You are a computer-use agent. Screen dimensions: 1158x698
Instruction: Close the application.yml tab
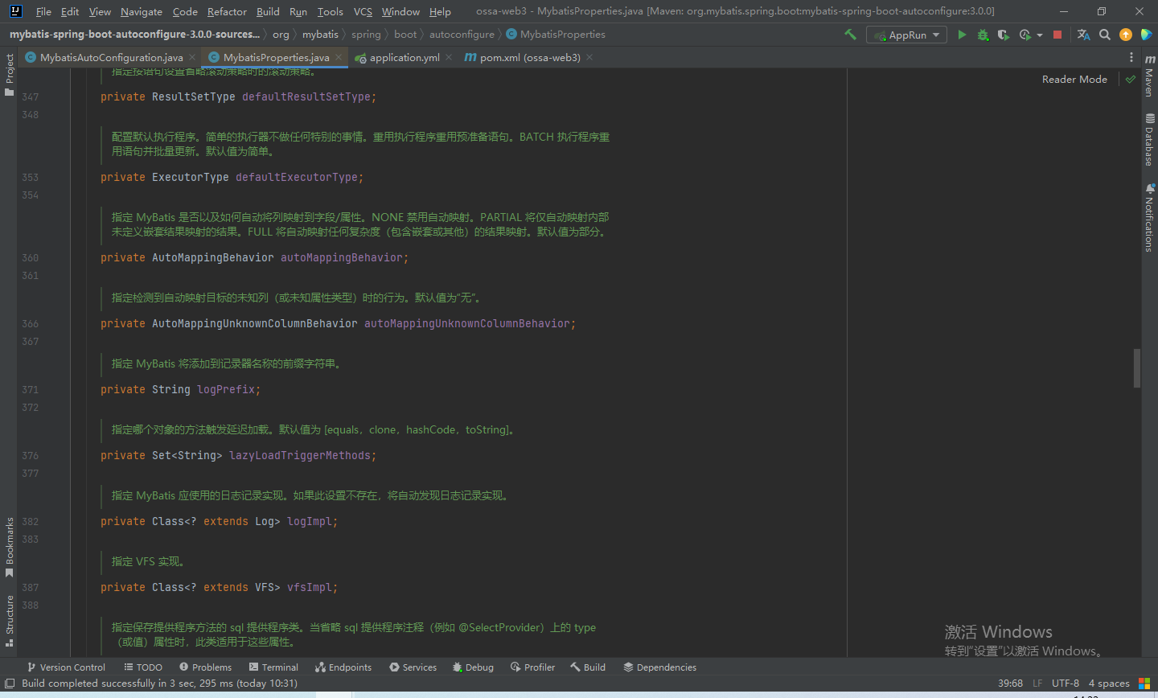(449, 57)
